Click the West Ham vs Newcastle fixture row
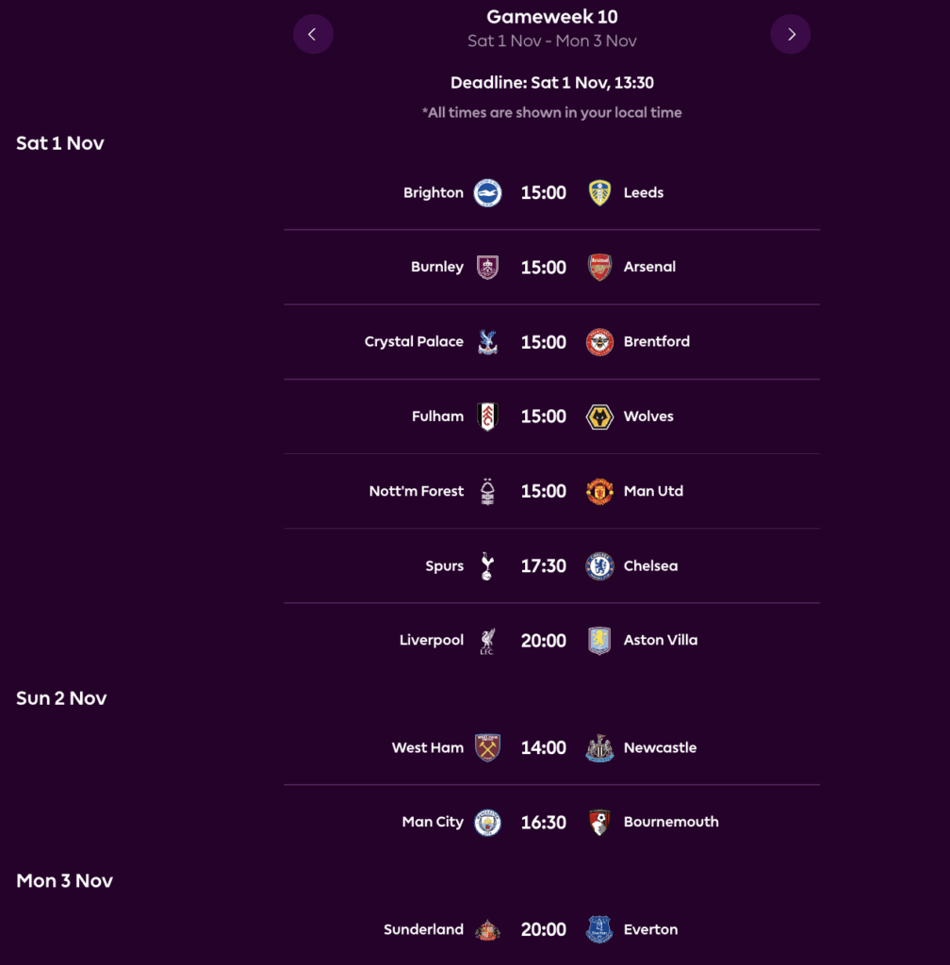Screen dimensions: 950x965 [x=551, y=747]
